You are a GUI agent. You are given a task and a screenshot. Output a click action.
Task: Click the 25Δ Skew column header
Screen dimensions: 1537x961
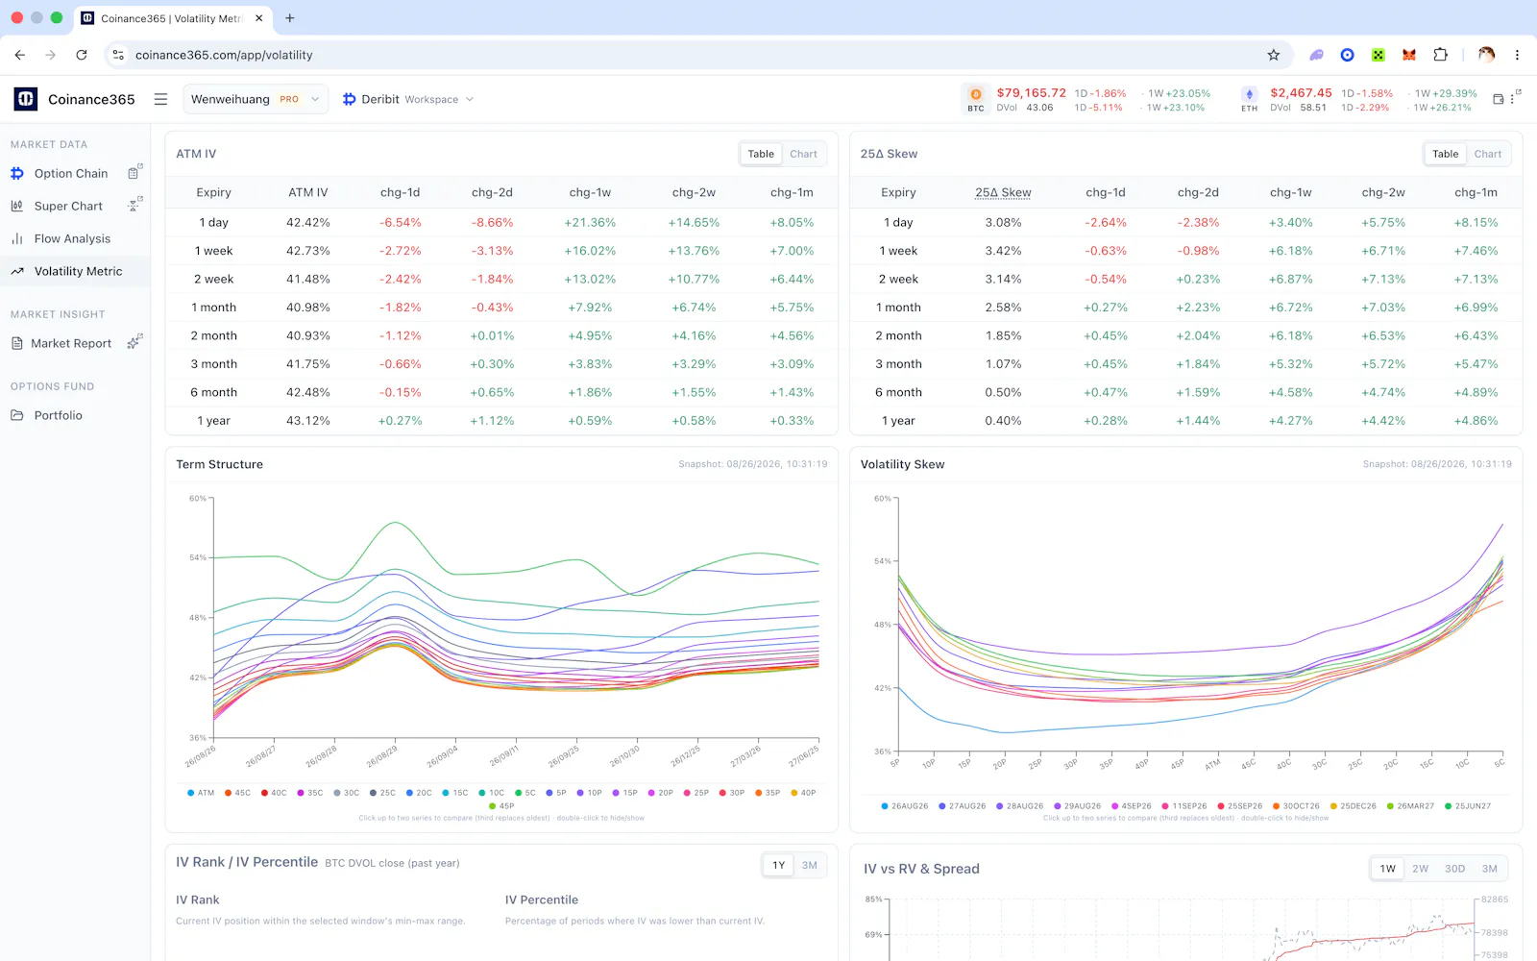pos(1003,192)
